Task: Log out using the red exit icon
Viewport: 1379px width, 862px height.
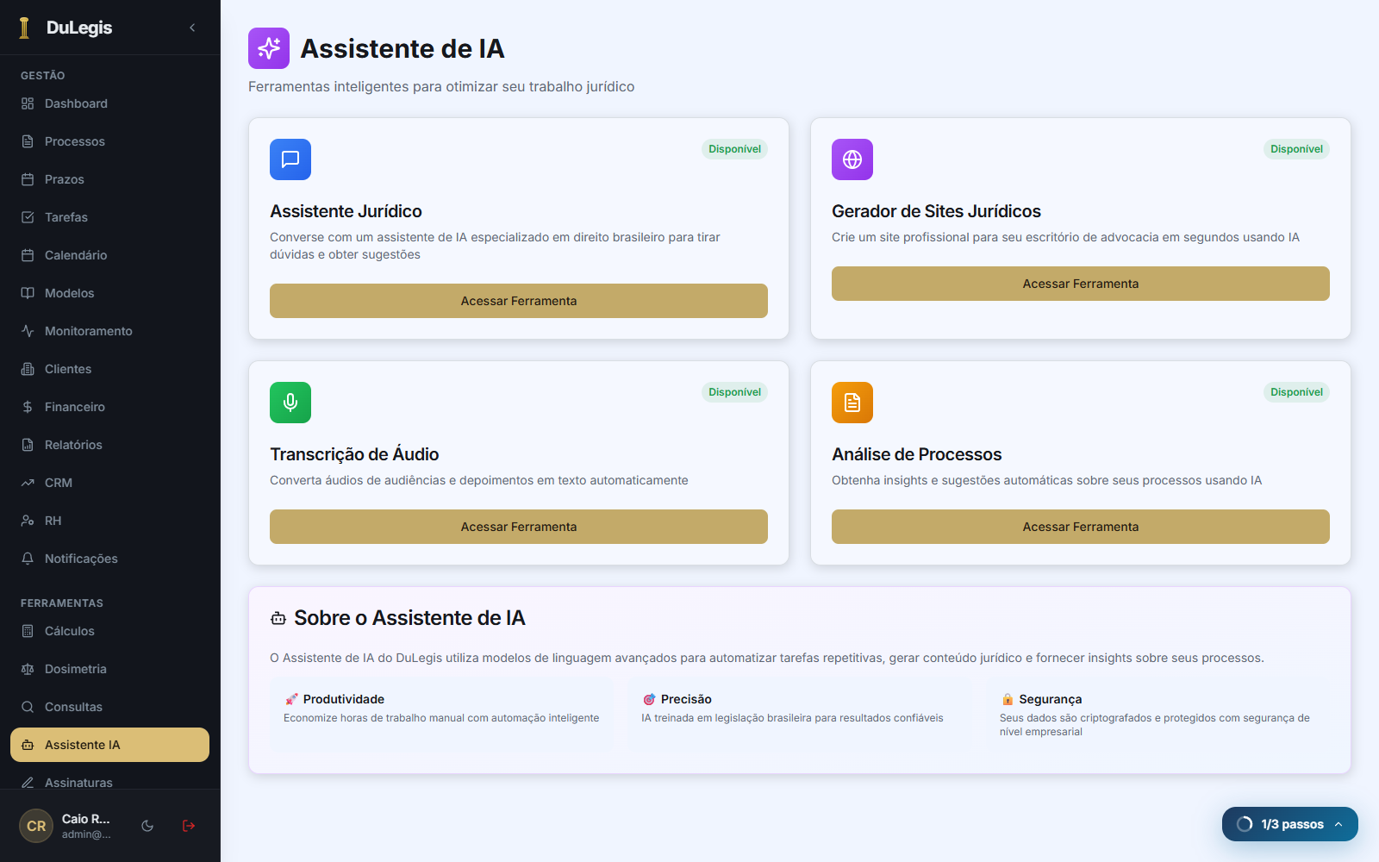Action: 189,826
